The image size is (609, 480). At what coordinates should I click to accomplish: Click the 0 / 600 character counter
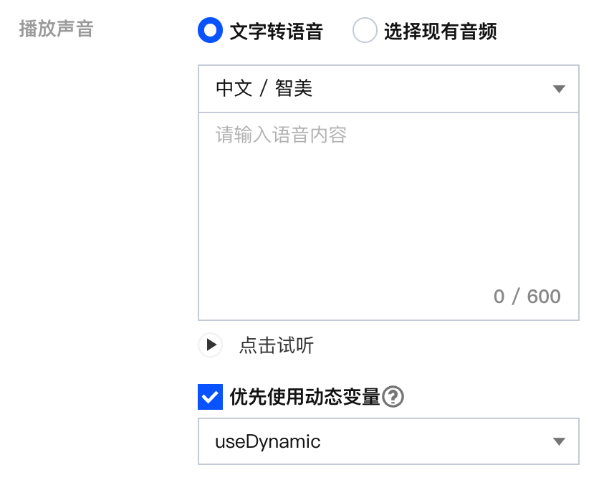pos(527,297)
